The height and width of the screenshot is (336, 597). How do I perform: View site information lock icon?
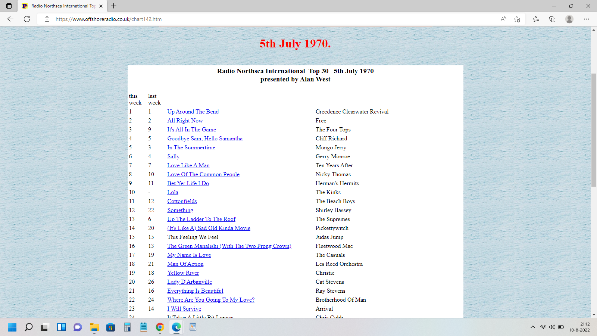[47, 19]
